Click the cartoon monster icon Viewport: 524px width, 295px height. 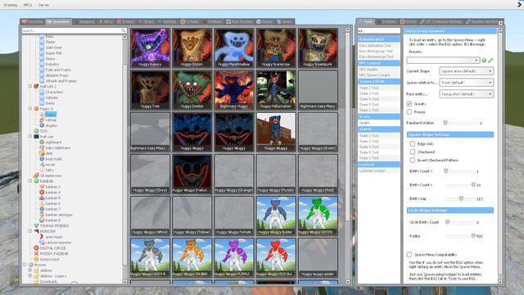click(x=42, y=243)
